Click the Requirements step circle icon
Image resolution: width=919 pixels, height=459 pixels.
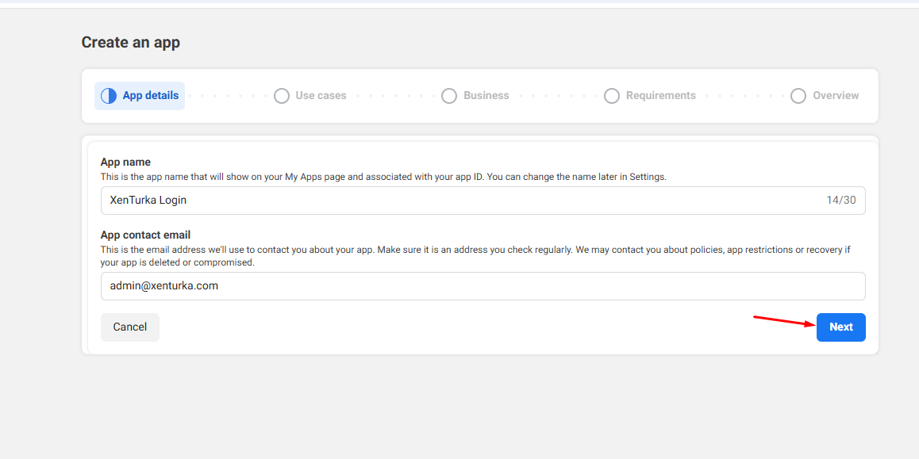click(x=612, y=96)
